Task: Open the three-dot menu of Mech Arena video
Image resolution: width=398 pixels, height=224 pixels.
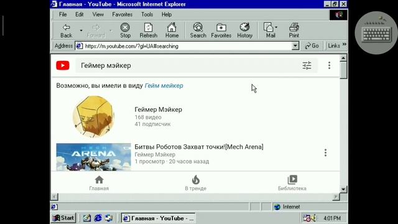Action: (325, 152)
